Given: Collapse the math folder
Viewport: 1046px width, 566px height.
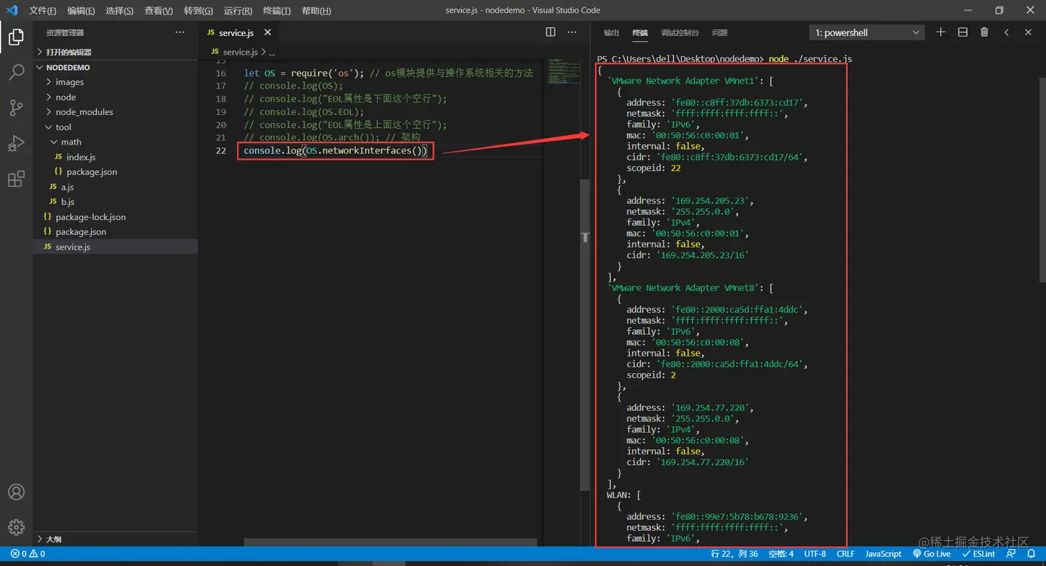Looking at the screenshot, I should 115,142.
